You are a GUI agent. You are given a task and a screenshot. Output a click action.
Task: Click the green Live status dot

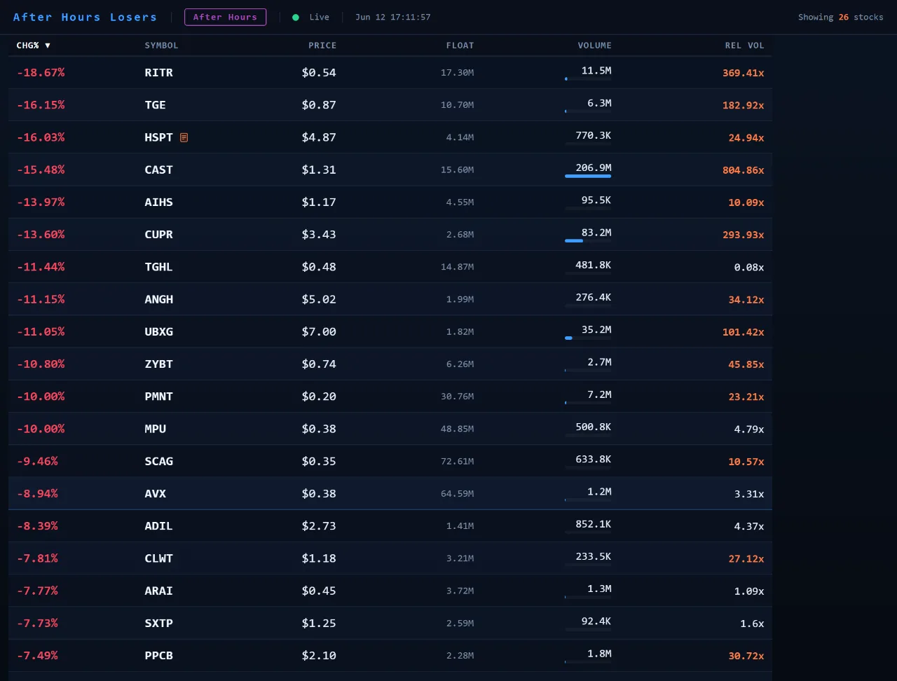(x=296, y=18)
